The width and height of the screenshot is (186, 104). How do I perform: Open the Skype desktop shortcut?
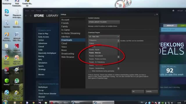7,12
